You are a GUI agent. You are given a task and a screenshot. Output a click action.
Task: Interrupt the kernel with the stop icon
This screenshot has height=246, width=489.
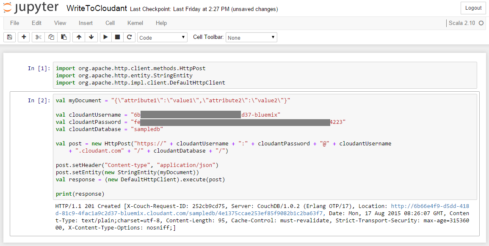tap(118, 37)
